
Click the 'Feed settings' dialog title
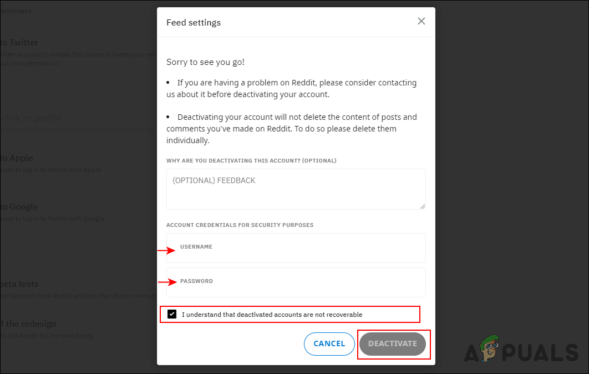pos(194,23)
